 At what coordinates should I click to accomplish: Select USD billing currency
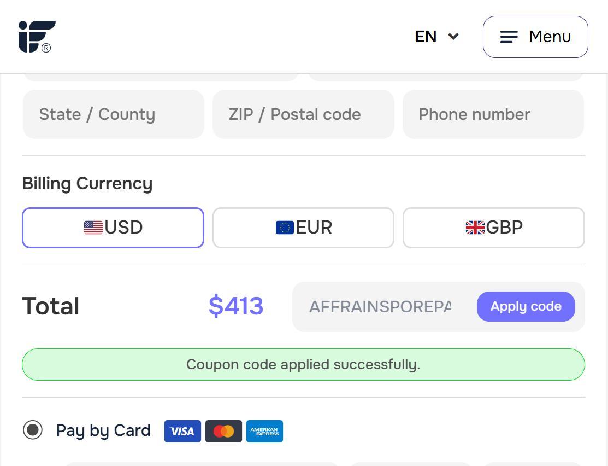(113, 228)
